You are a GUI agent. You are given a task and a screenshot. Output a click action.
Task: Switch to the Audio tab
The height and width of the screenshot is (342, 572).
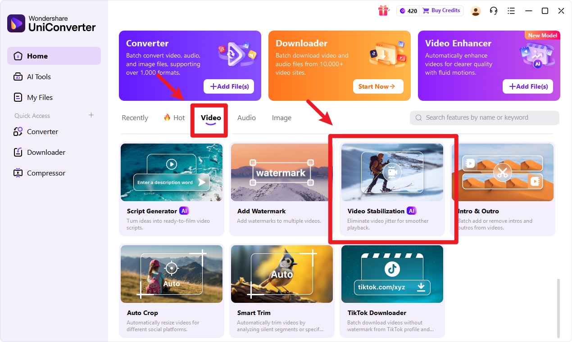[x=246, y=117]
